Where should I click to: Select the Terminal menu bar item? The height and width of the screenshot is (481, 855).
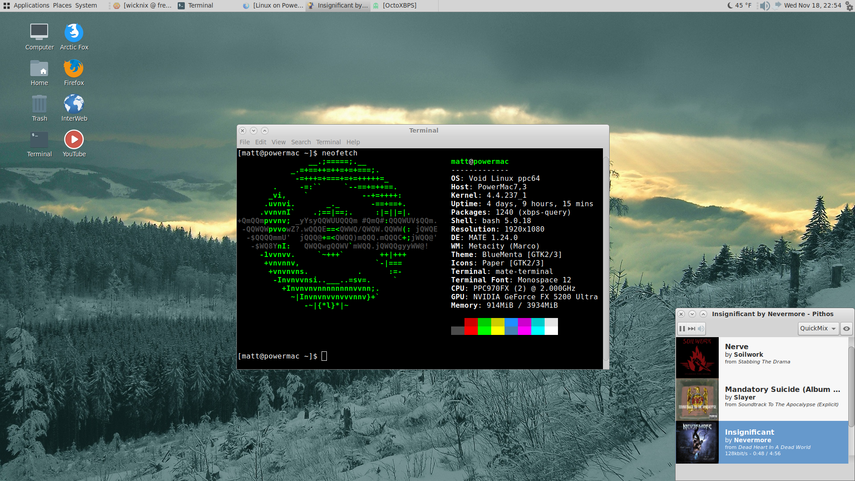click(327, 142)
